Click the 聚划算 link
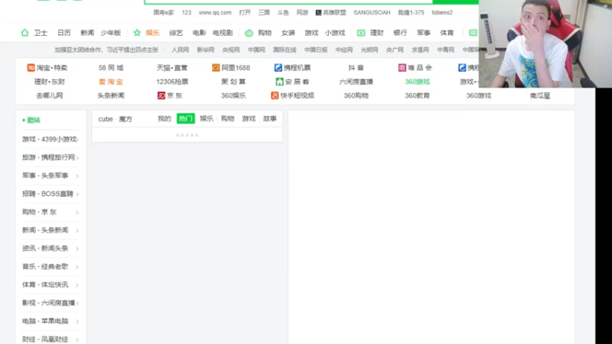Screen dimensions: 612x344 click(x=233, y=82)
